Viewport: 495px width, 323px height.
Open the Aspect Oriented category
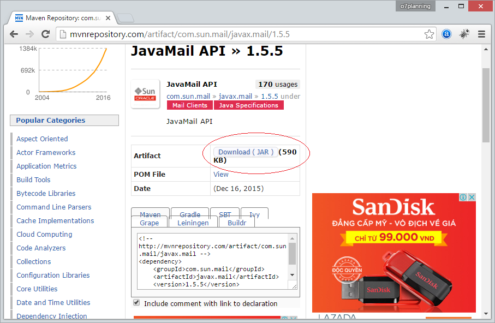point(42,139)
